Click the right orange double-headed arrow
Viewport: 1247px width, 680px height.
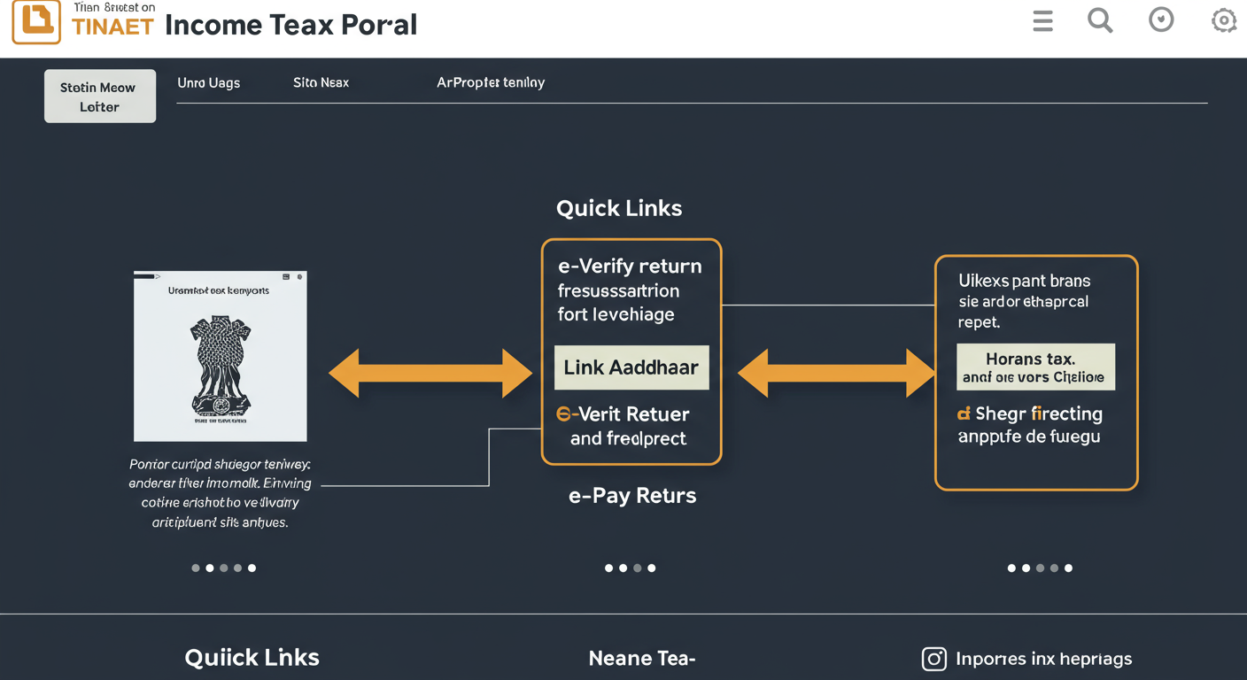point(836,373)
